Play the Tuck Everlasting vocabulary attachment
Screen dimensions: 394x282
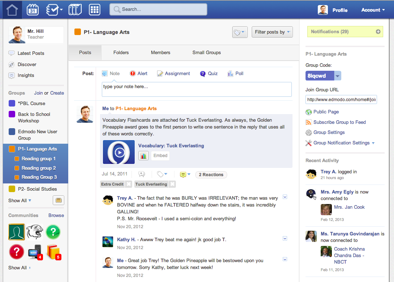[x=119, y=152]
